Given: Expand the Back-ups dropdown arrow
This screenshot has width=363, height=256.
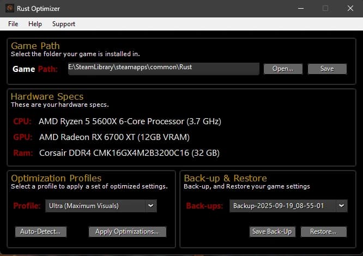Looking at the screenshot, I should coord(341,206).
